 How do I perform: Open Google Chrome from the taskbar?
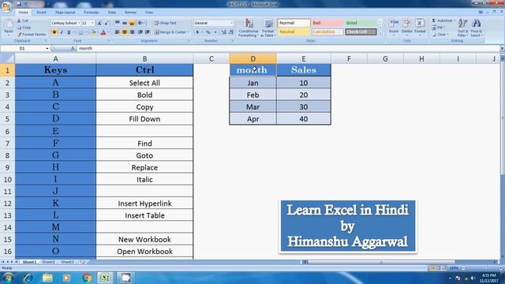point(86,278)
